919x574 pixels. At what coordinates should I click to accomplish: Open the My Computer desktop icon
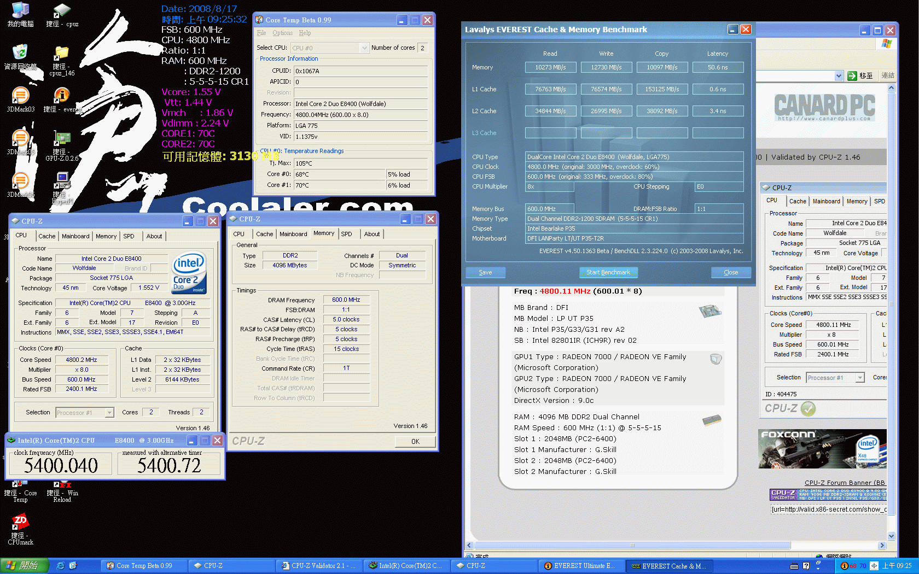(20, 15)
